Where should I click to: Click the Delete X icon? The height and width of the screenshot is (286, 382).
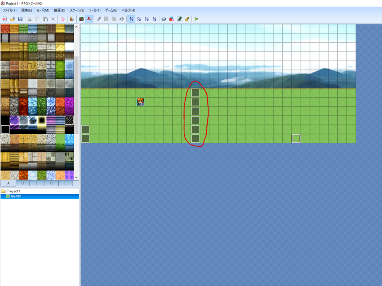[x=53, y=19]
